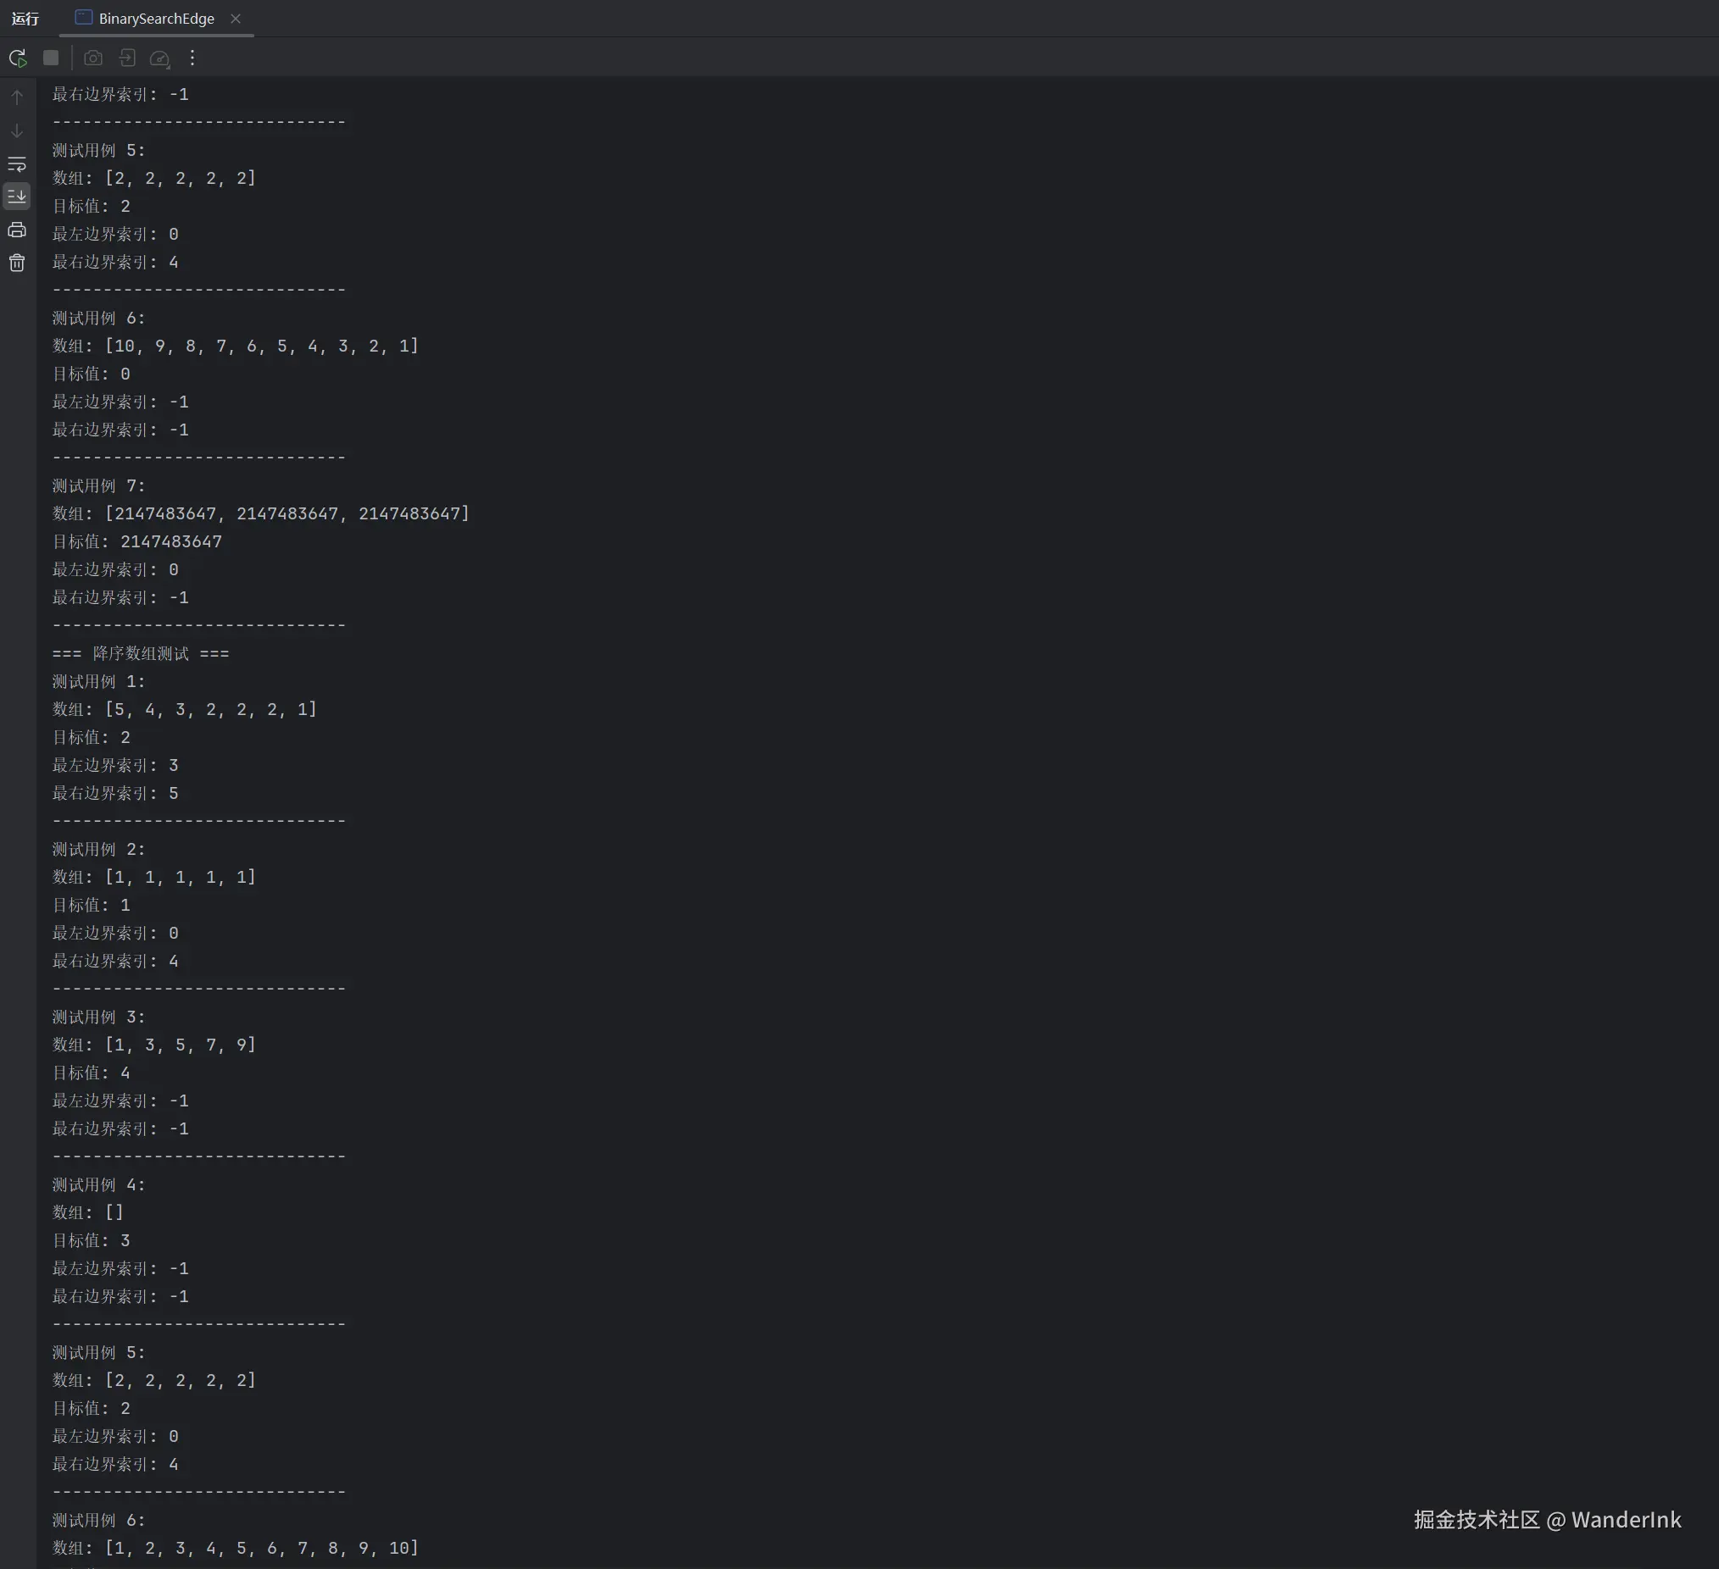Print the console output
1719x1569 pixels.
click(17, 230)
